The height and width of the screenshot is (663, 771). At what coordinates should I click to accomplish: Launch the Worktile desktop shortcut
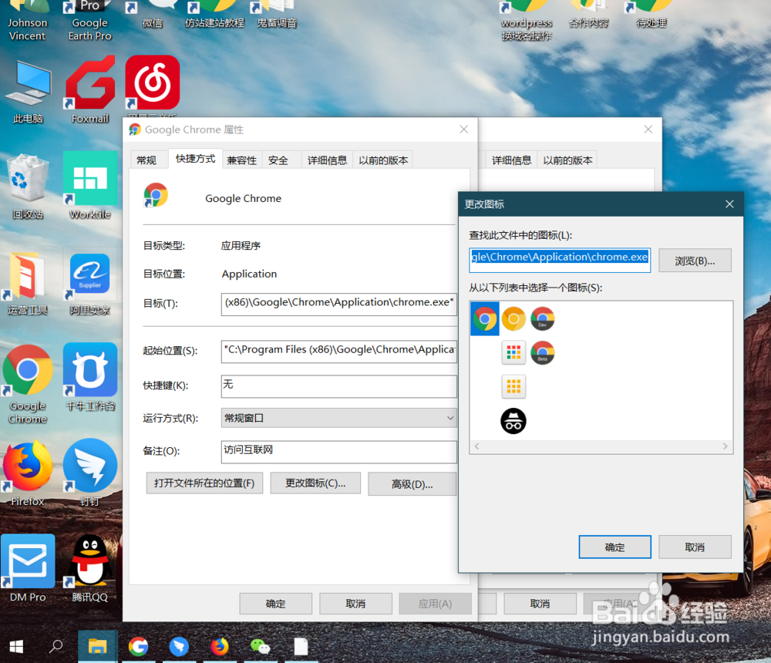(x=90, y=186)
